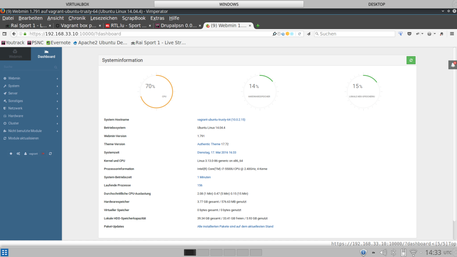Click the Suchen browser search field
Screen dimensions: 457x257
[x=355, y=34]
